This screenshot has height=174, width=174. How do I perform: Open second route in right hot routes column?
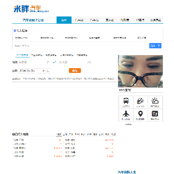[70, 144]
